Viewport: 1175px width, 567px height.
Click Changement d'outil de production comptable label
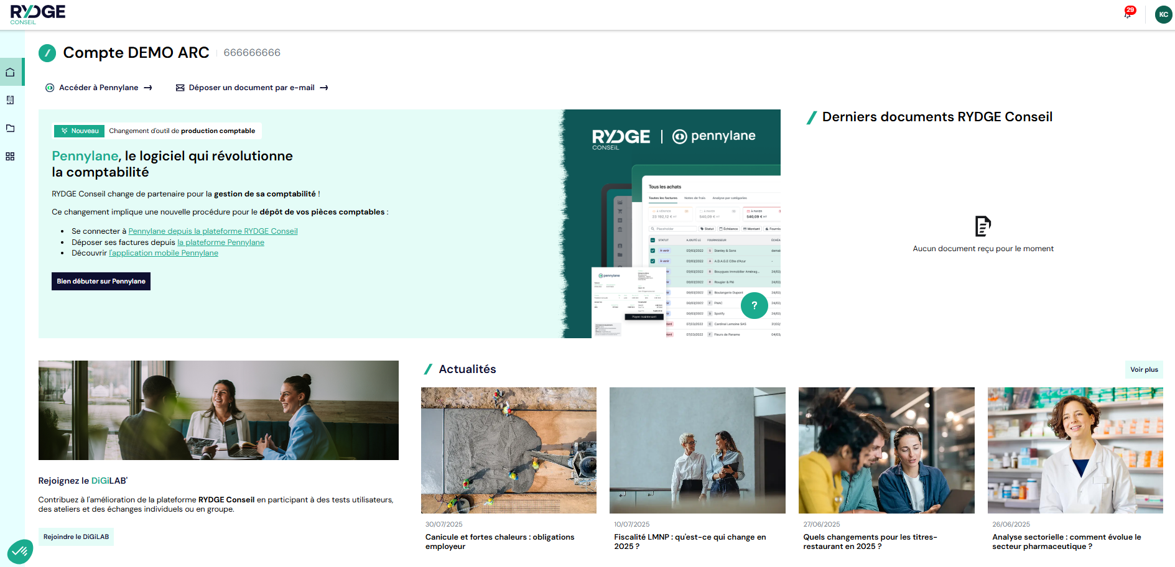click(182, 131)
